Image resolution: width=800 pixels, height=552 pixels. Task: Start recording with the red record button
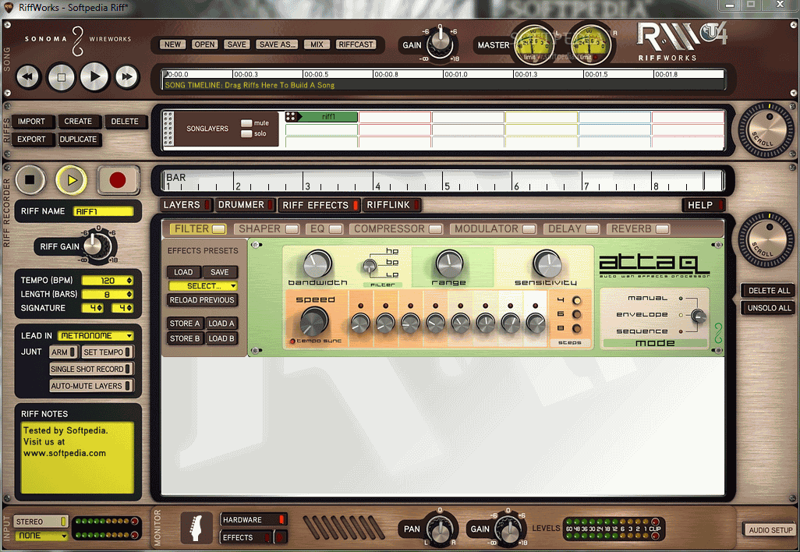pos(118,179)
